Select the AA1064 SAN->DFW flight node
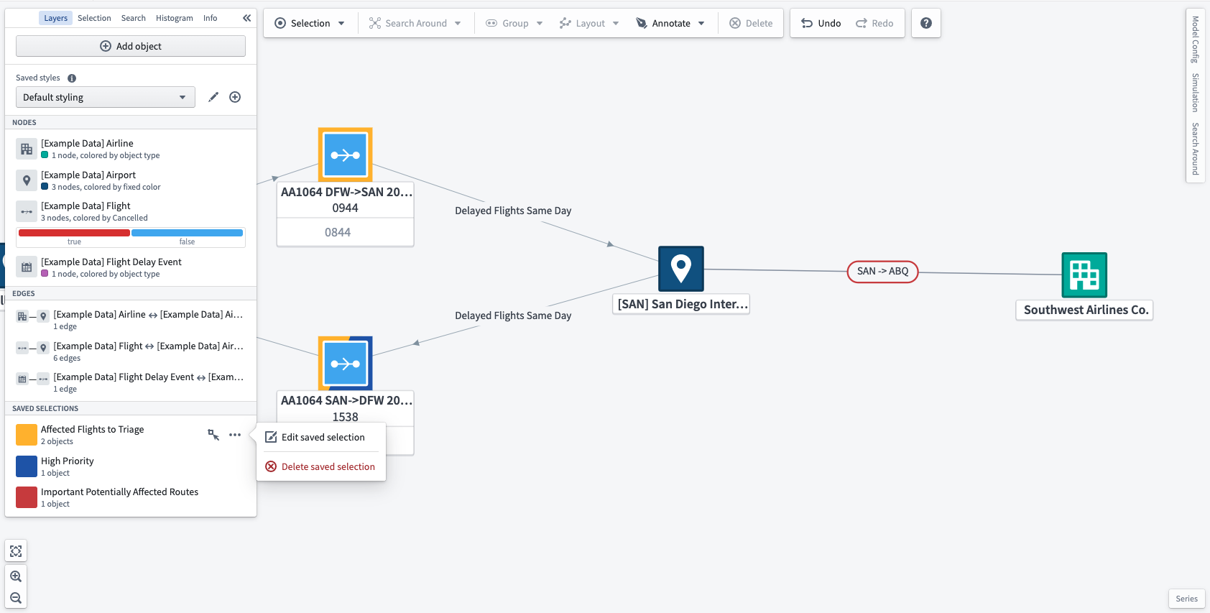This screenshot has height=613, width=1210. coord(346,363)
